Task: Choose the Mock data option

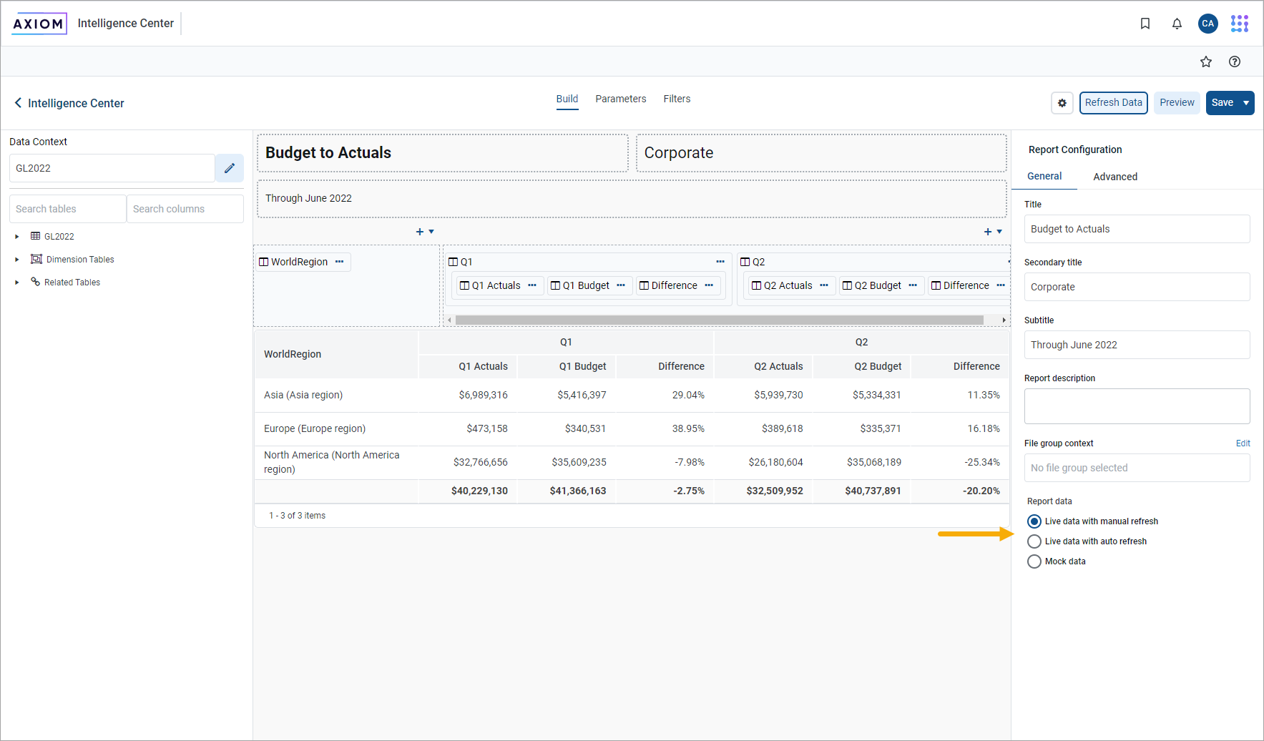Action: tap(1034, 561)
